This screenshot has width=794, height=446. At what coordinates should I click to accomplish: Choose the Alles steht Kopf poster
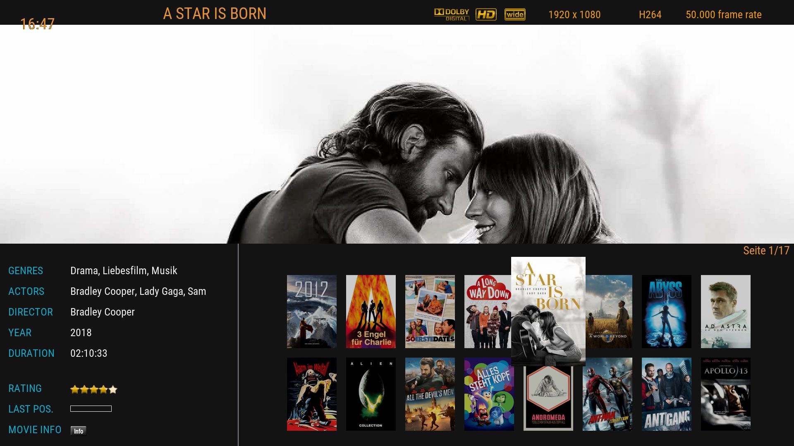point(489,394)
